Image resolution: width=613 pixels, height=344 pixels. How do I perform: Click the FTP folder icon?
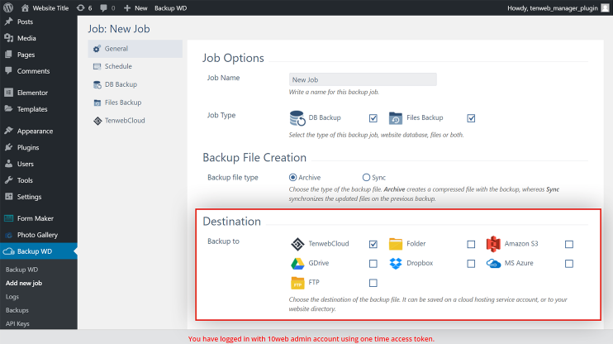(297, 283)
